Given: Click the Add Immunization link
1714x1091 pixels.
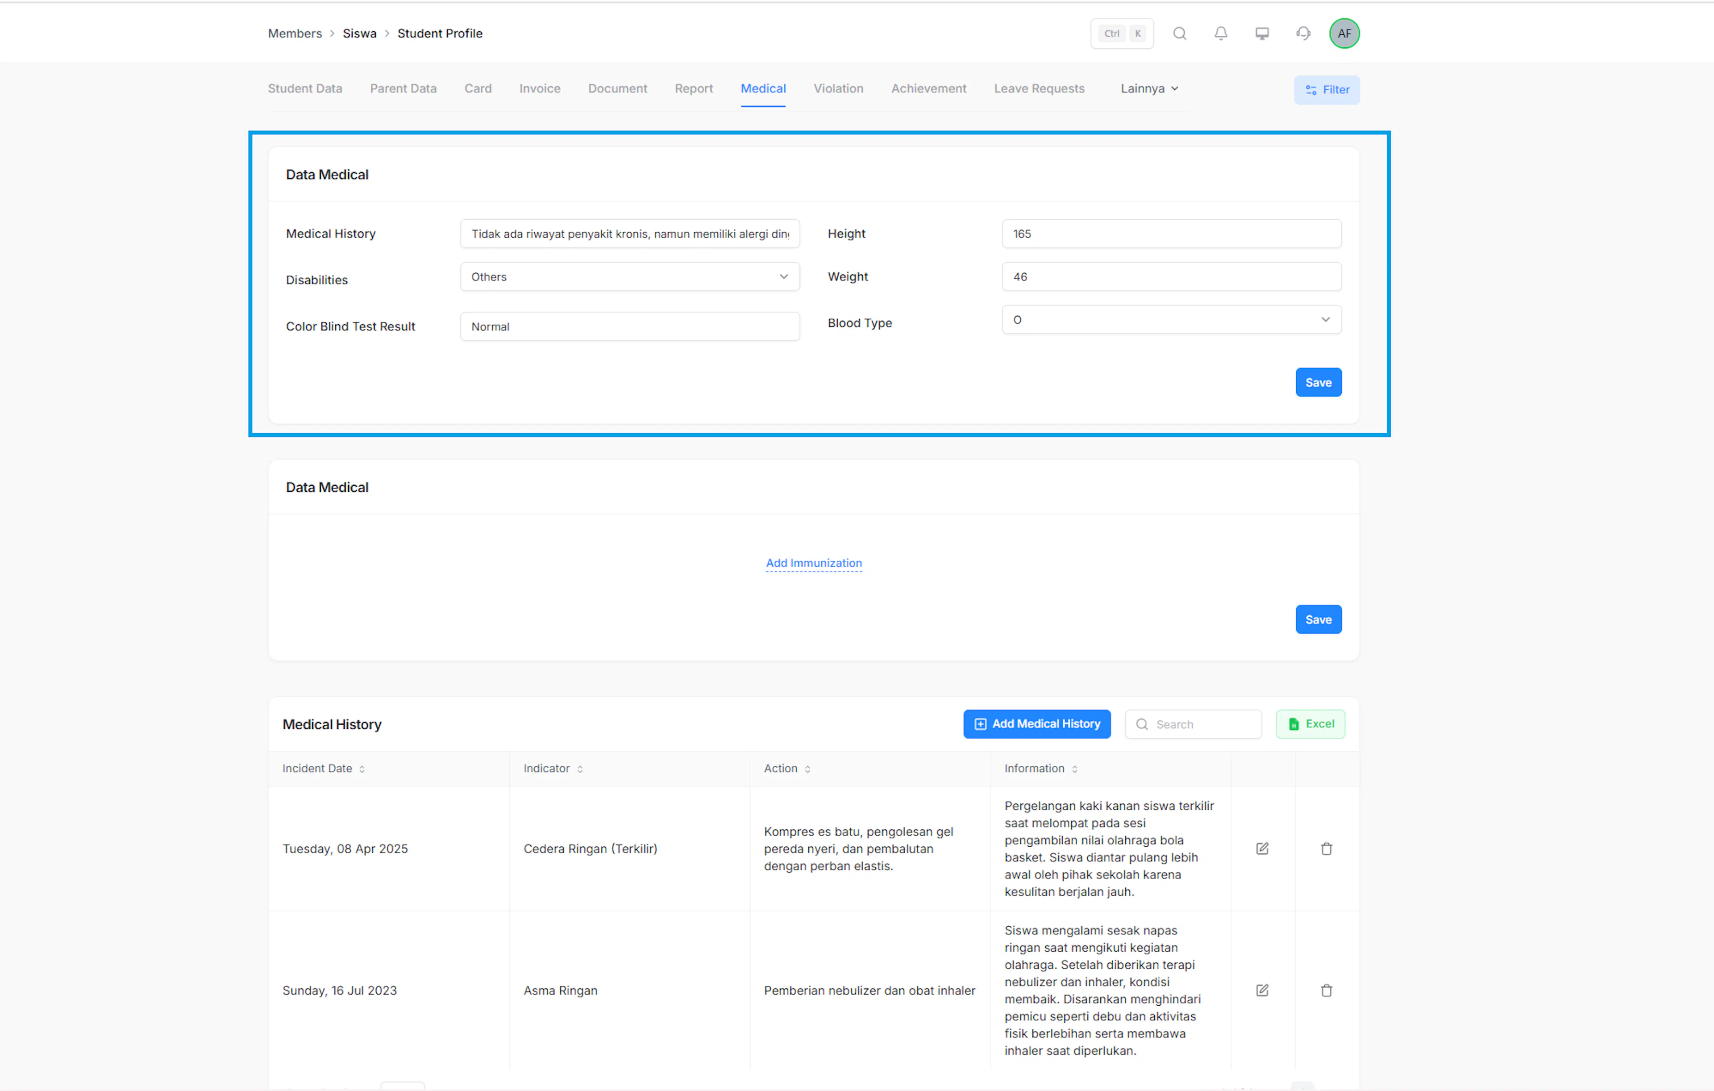Looking at the screenshot, I should tap(814, 563).
